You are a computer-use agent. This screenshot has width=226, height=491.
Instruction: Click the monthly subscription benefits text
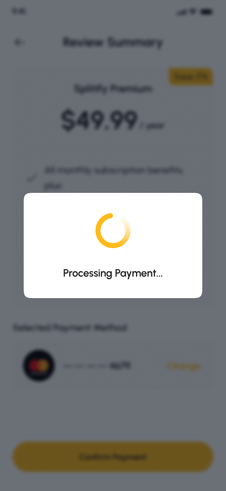click(x=114, y=178)
